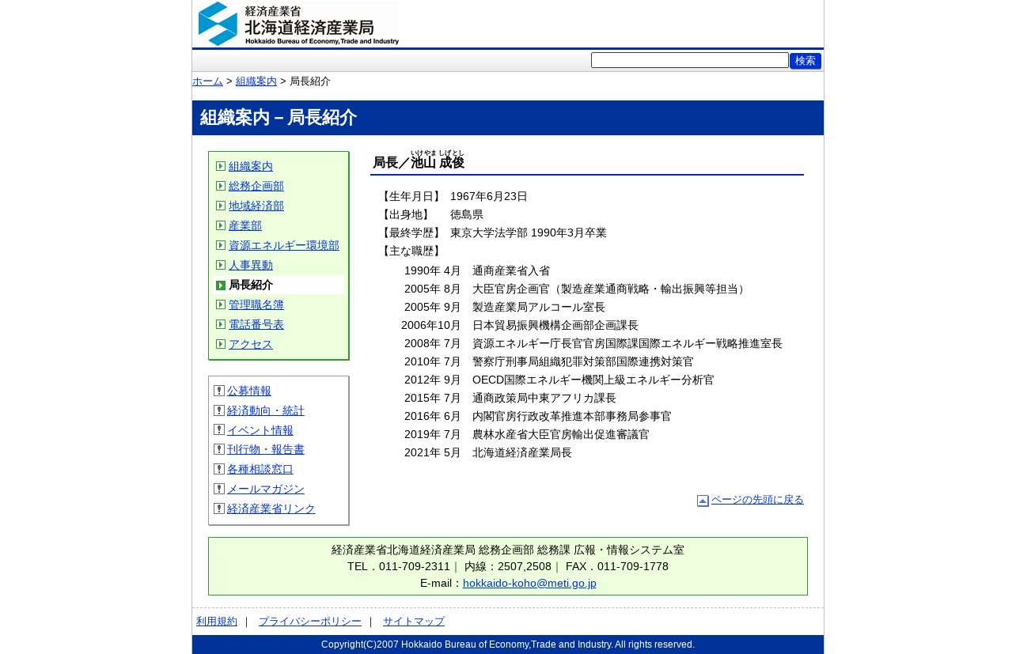Click arrow icon beside 資源エネルギー環境部

[221, 245]
